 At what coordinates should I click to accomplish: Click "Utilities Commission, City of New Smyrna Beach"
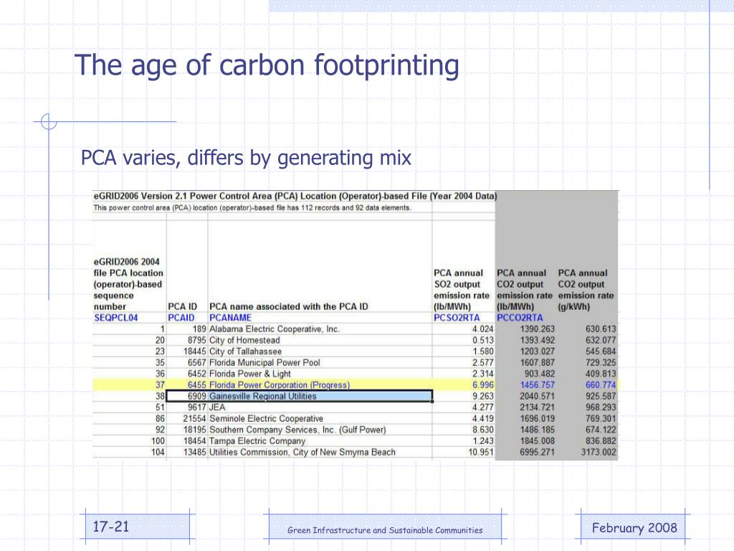click(302, 453)
